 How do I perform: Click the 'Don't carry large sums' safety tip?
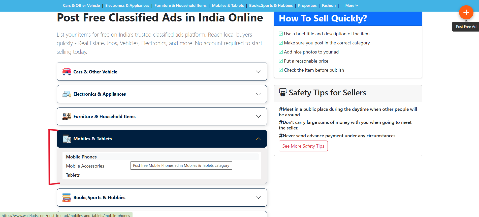[345, 125]
